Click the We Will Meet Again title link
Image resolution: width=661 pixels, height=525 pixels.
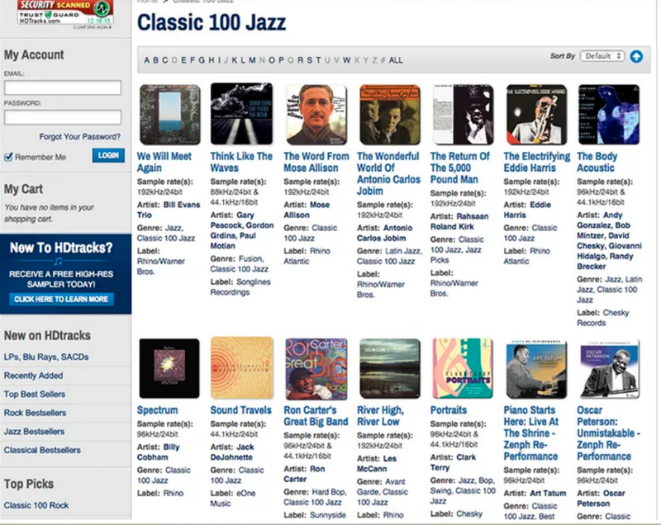coord(164,162)
